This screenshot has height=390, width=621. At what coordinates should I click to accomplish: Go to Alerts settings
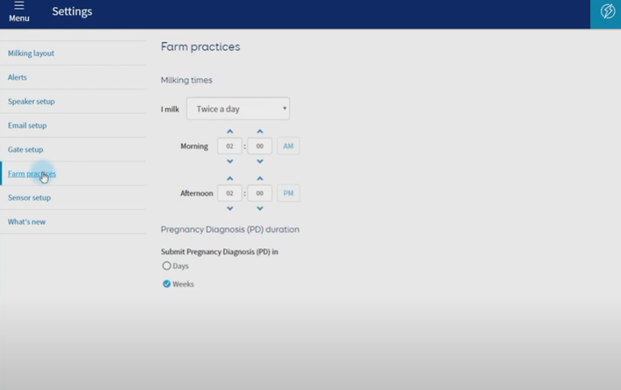click(x=17, y=77)
